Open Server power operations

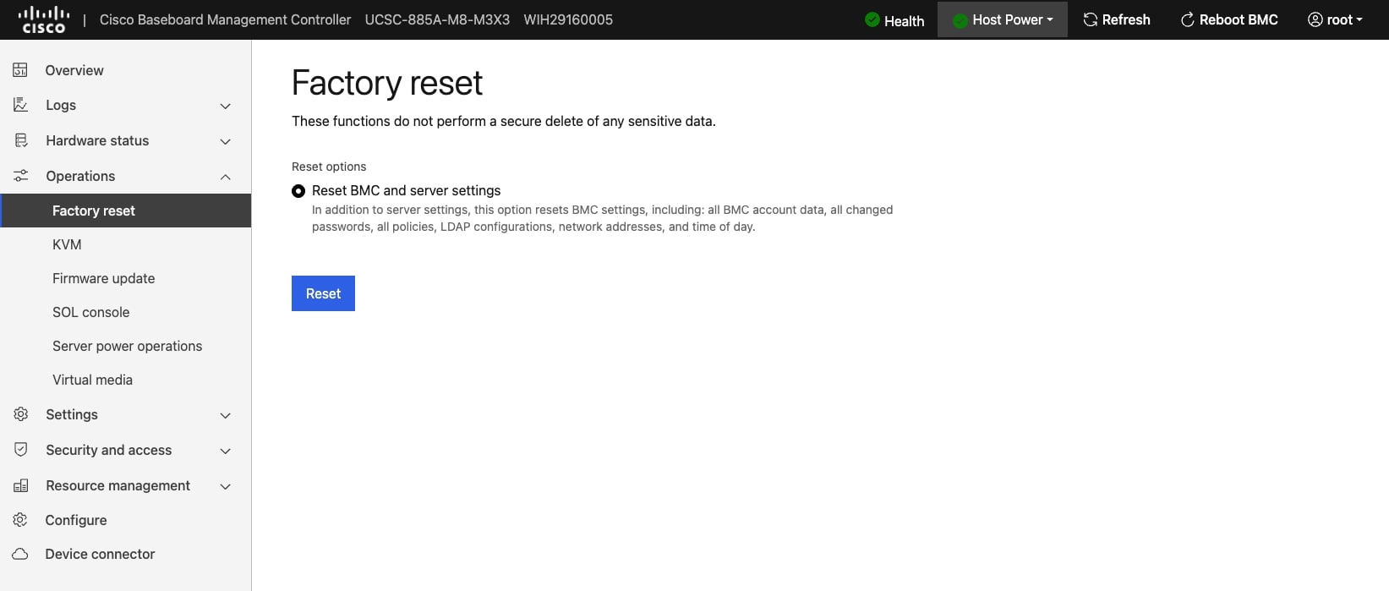pos(125,346)
